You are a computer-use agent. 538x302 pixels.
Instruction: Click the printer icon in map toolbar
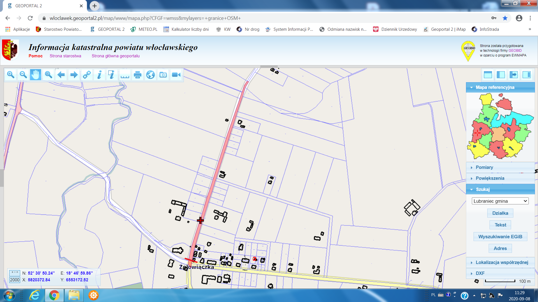tap(138, 75)
